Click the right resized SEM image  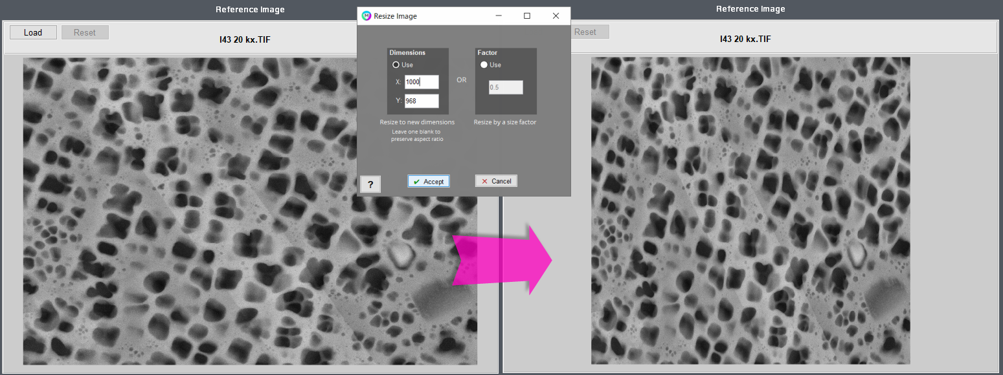click(x=750, y=210)
